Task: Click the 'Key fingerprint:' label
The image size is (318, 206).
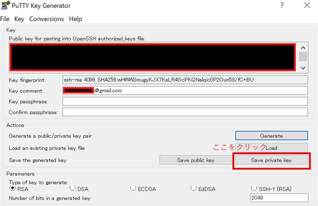Action: pos(27,80)
